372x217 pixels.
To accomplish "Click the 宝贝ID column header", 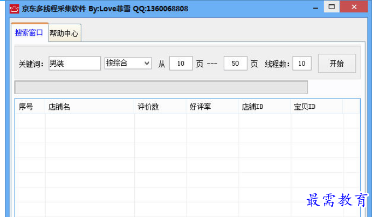I will (316, 107).
